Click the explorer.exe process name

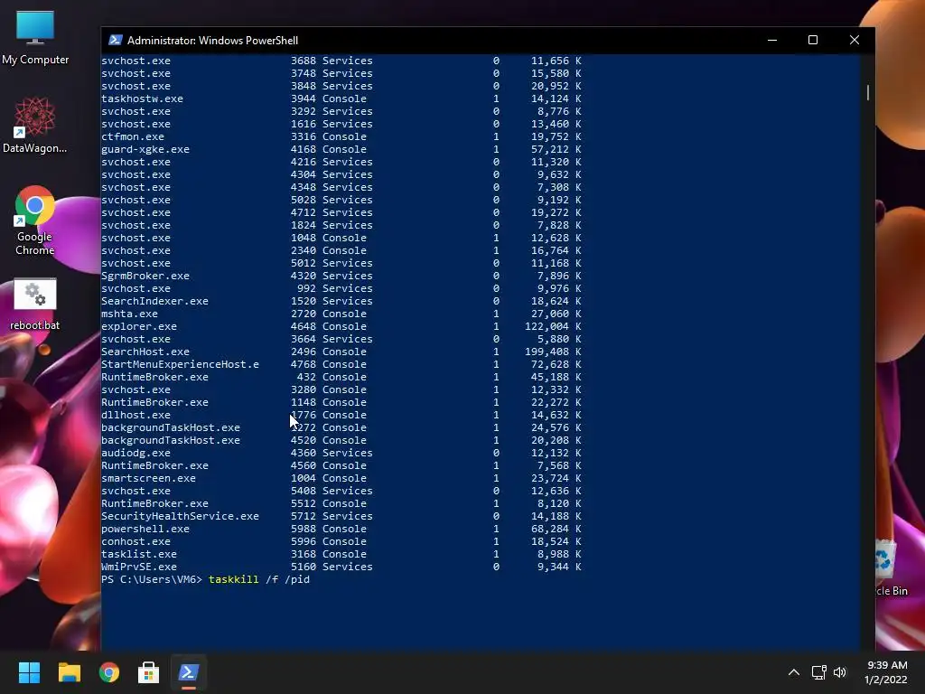(x=139, y=326)
